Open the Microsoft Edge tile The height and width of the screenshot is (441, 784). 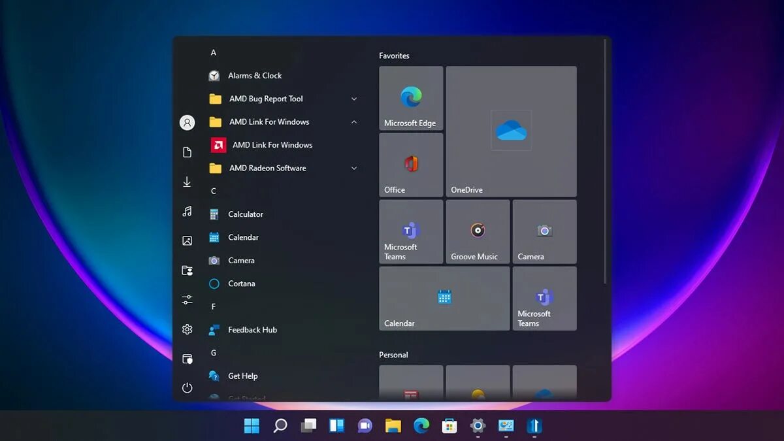411,98
